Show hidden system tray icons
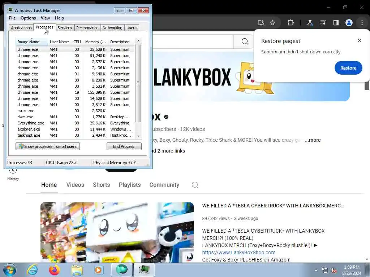Image resolution: width=370 pixels, height=277 pixels. coord(316,270)
